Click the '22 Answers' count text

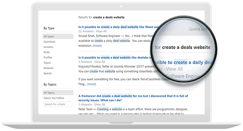tap(86, 31)
